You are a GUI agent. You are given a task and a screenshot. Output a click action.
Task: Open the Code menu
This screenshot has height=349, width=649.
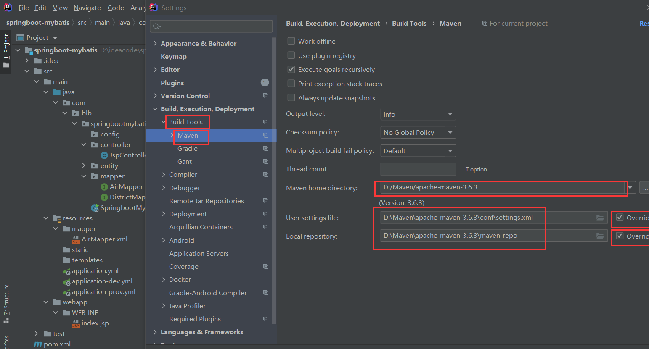(116, 8)
